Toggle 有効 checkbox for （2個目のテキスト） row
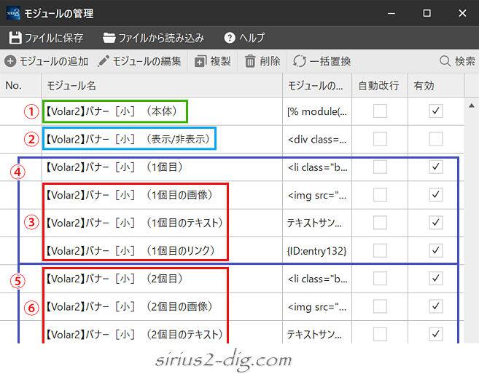This screenshot has height=374, width=479. coord(436,334)
